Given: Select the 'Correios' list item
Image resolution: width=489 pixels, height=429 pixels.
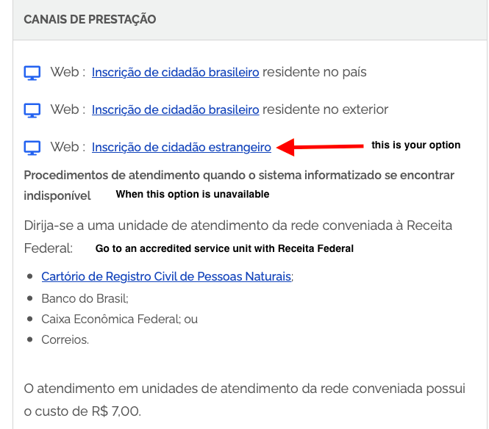Looking at the screenshot, I should pos(65,339).
